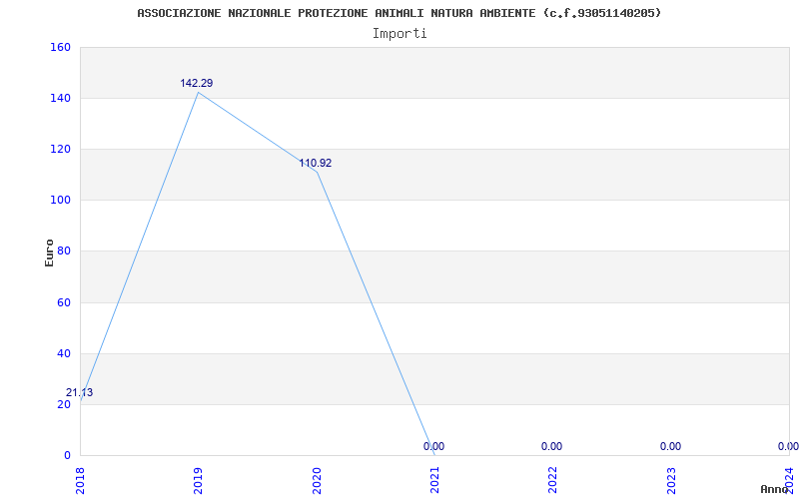Screen dimensions: 799x499
Task: Click the 110.92 data label for 2020
Action: coord(315,163)
